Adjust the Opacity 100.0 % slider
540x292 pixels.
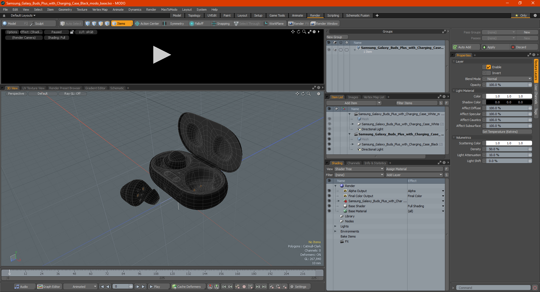click(509, 85)
